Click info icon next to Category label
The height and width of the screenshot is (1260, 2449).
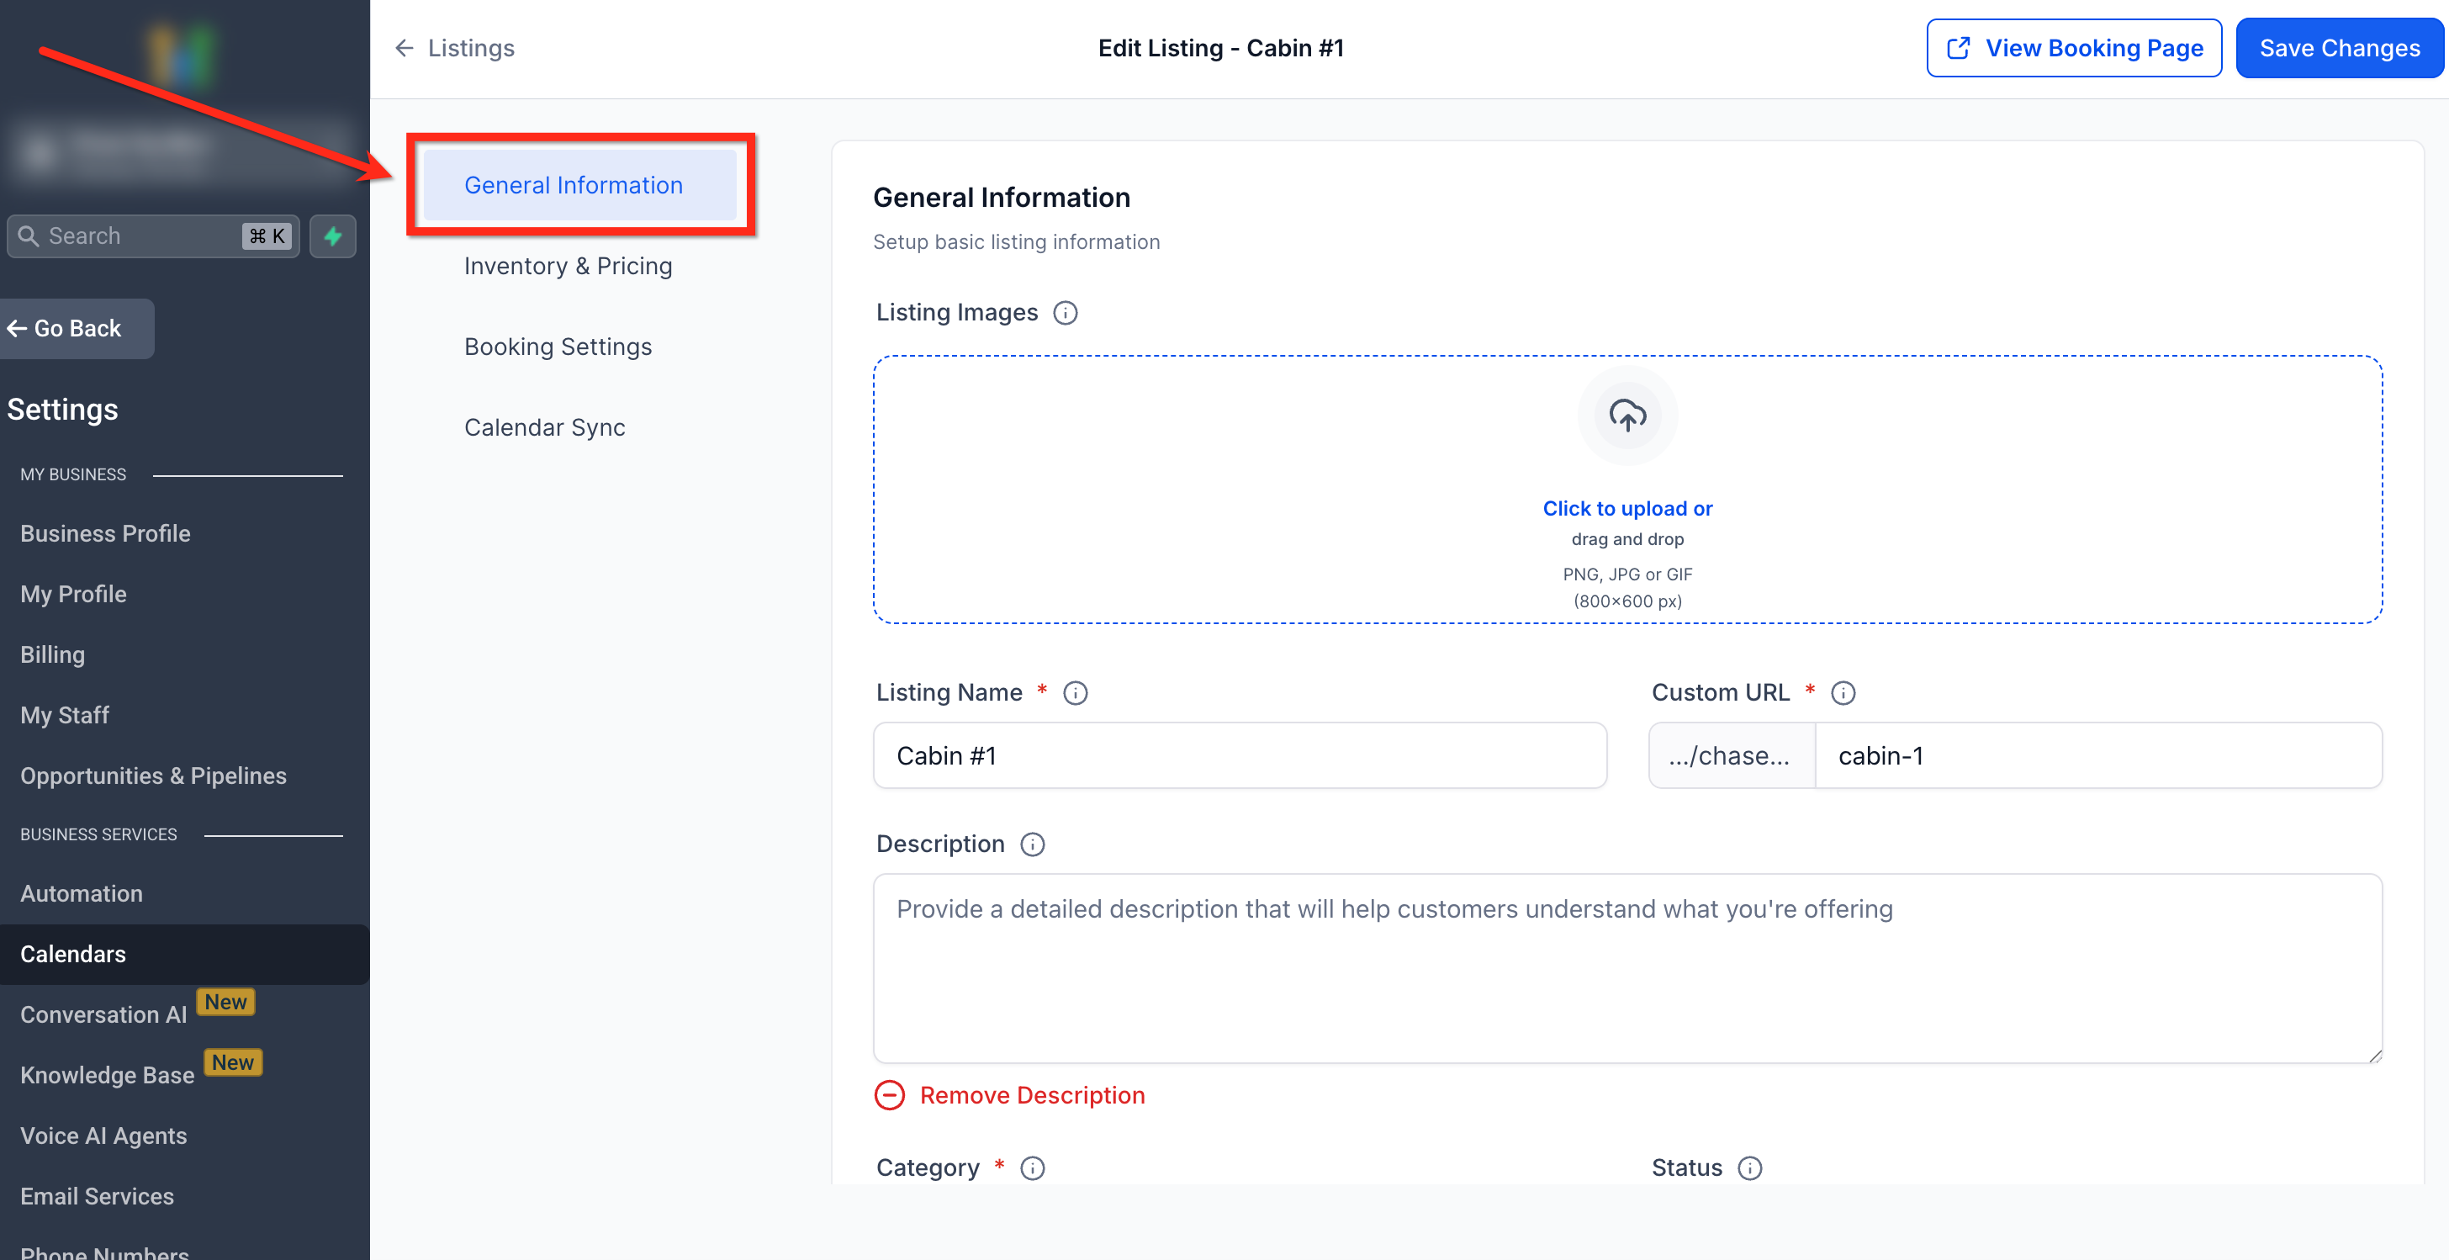click(x=1033, y=1167)
